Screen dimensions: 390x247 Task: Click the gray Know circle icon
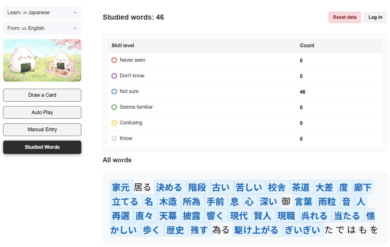114,138
